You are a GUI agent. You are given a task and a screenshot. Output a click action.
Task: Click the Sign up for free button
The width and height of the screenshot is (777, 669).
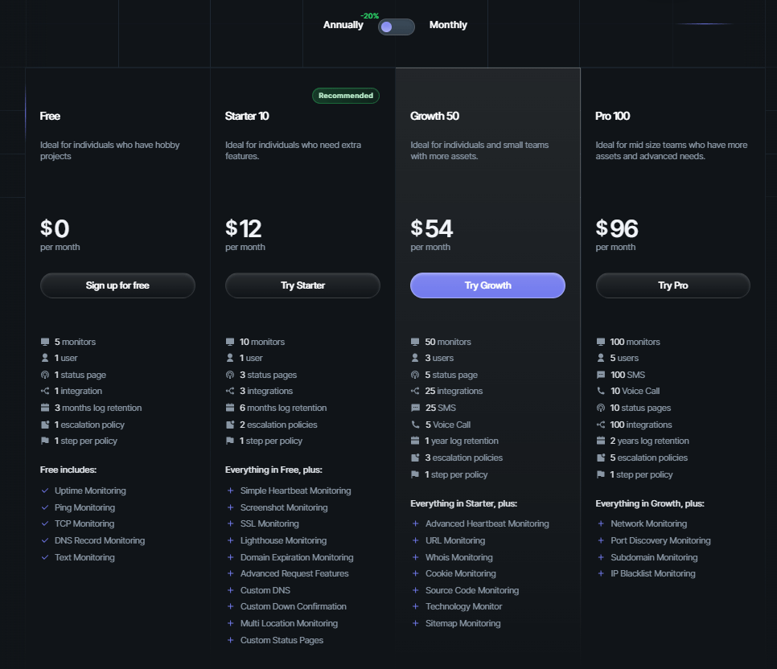pyautogui.click(x=117, y=285)
